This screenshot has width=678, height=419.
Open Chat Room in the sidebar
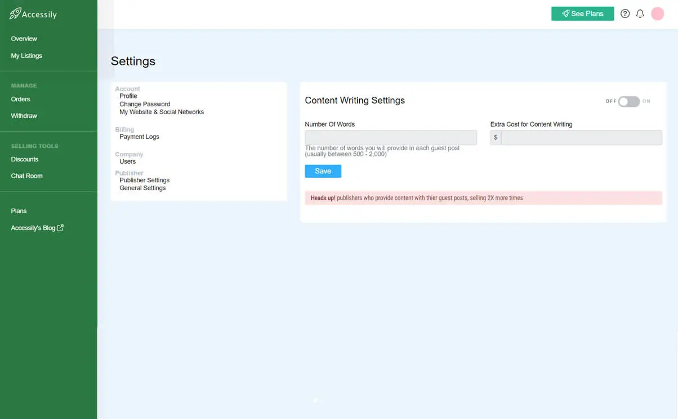[26, 176]
